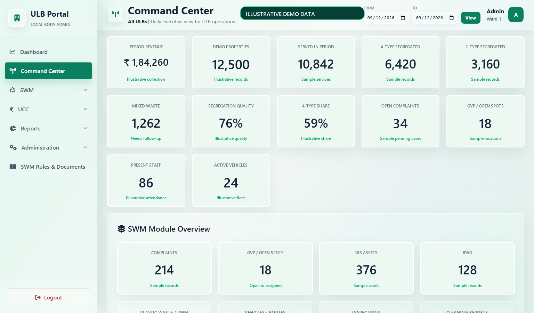Select Command Center menu item
Viewport: 534px width, 313px height.
[48, 71]
